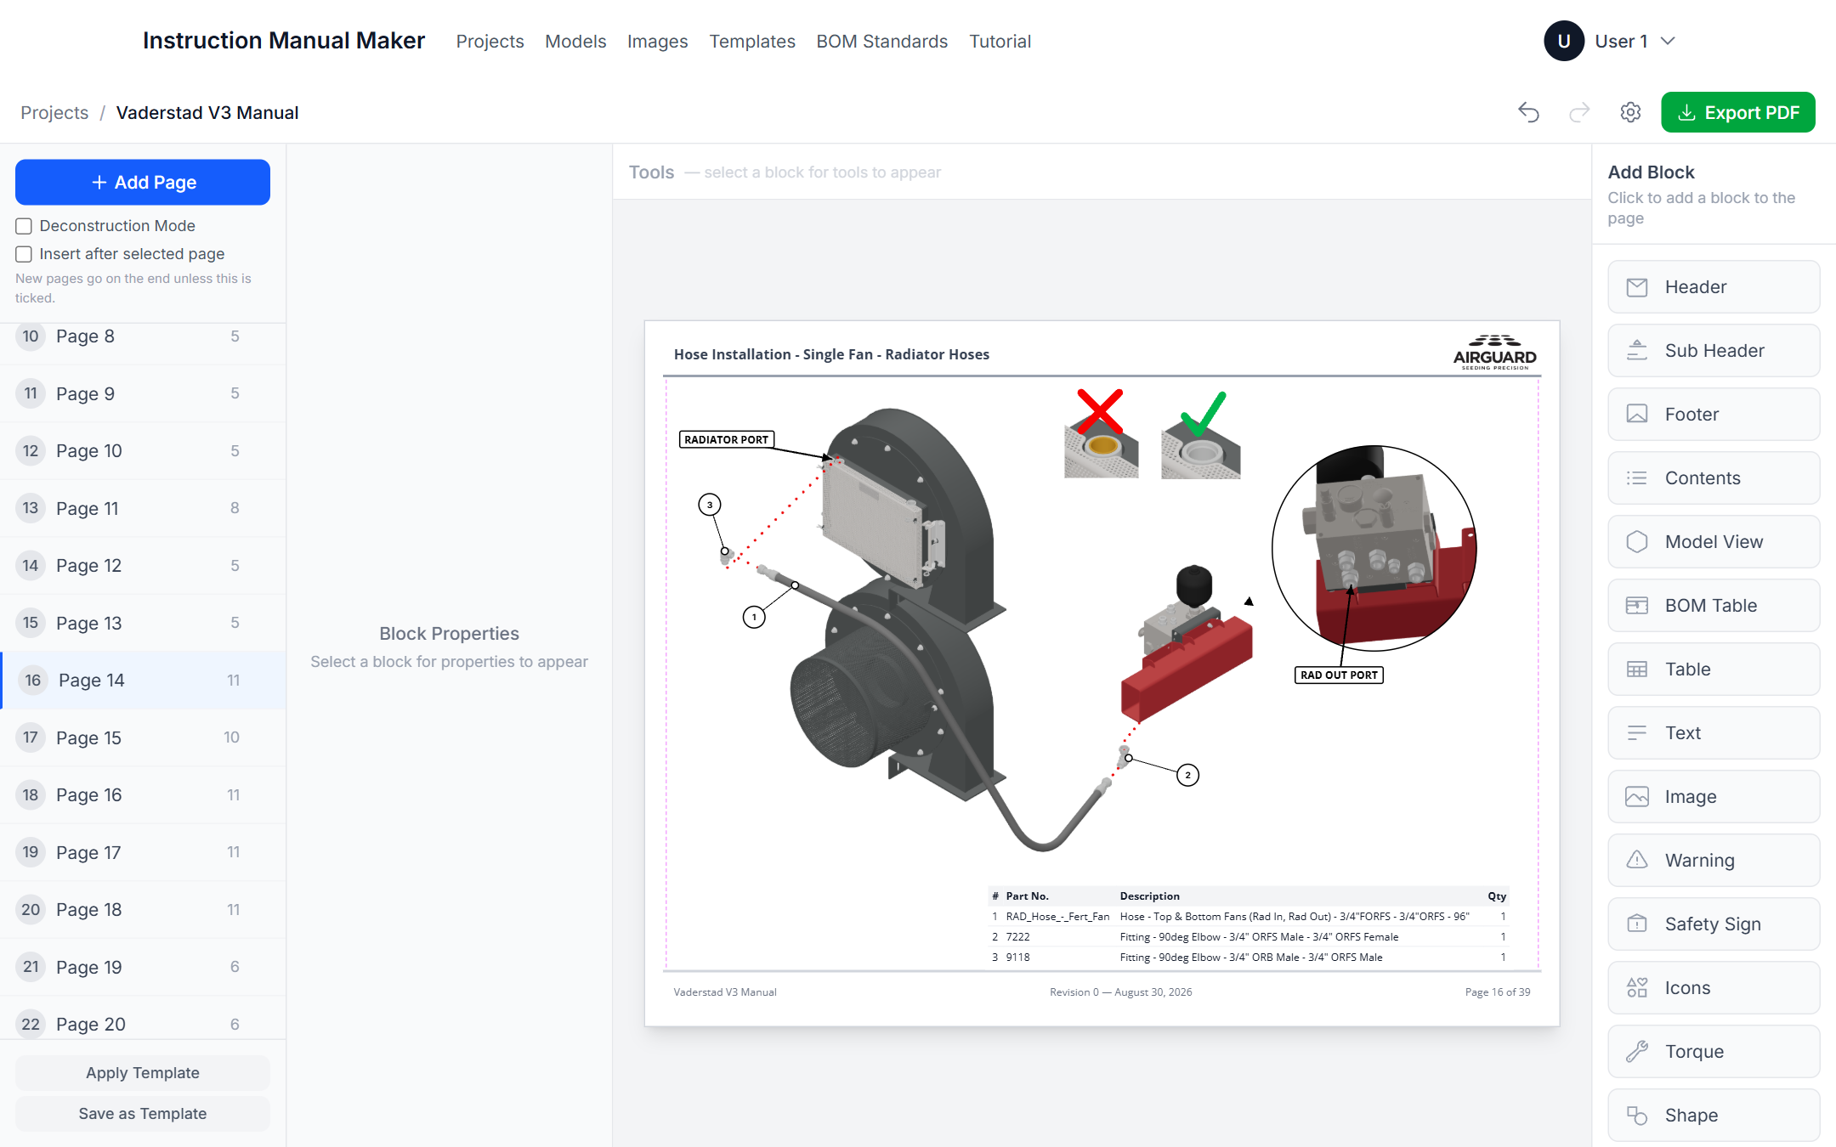The image size is (1836, 1147).
Task: Click the AIRGUARD logo on the page
Action: [x=1495, y=353]
